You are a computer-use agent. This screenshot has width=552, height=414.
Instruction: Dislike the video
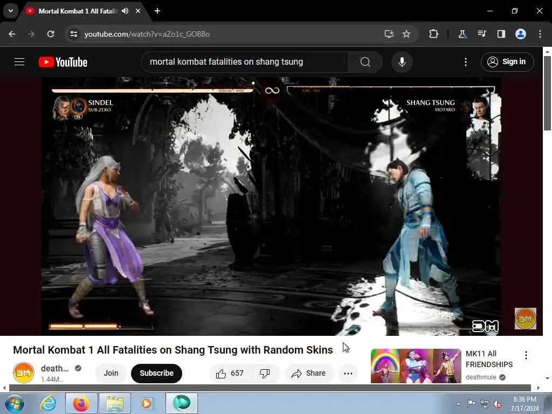(265, 373)
